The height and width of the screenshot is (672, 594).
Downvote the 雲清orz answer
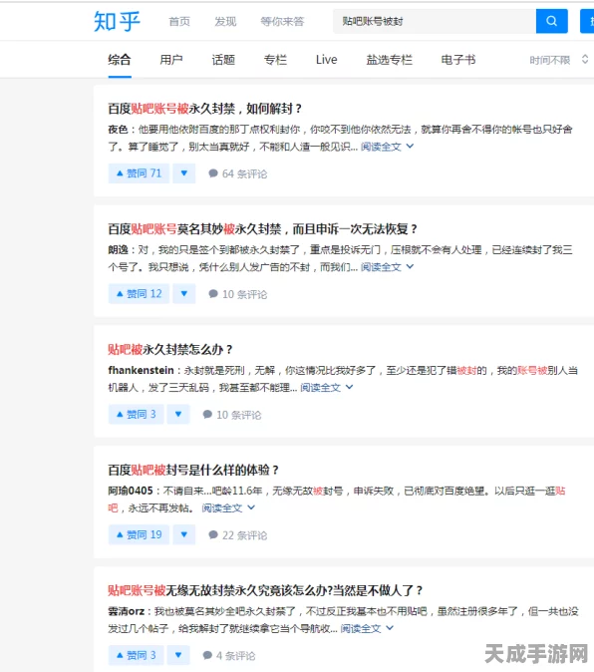[178, 655]
